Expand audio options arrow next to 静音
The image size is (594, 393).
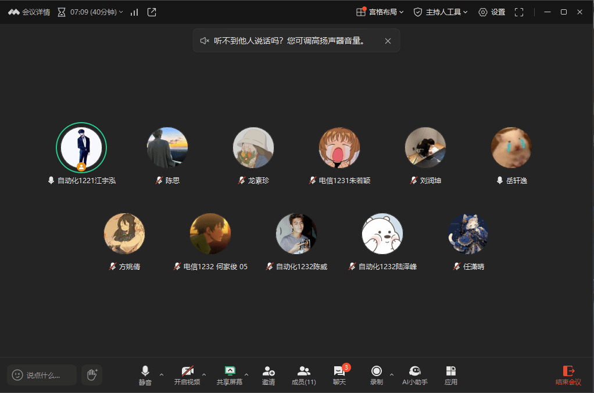[162, 374]
